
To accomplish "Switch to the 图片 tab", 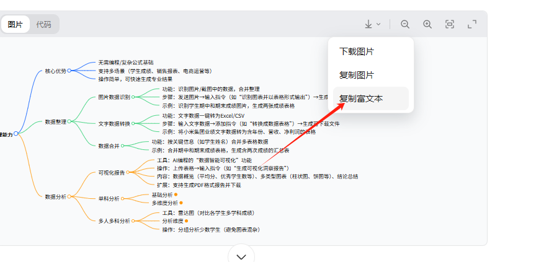I will click(15, 25).
